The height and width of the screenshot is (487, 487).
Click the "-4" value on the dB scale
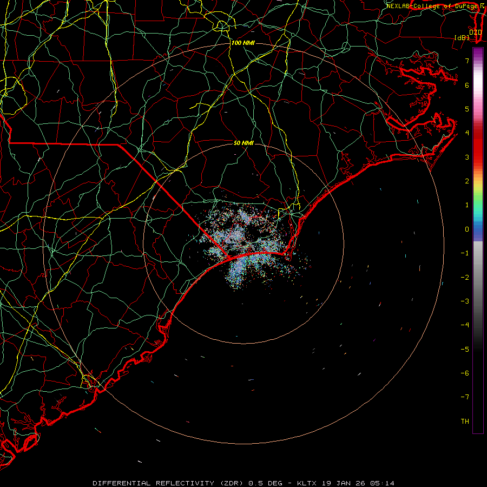465,325
